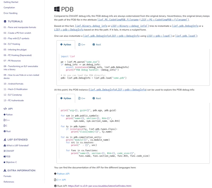Open tutorial 09 - frida on non-rooted device
212x188 pixels.
click(21, 77)
